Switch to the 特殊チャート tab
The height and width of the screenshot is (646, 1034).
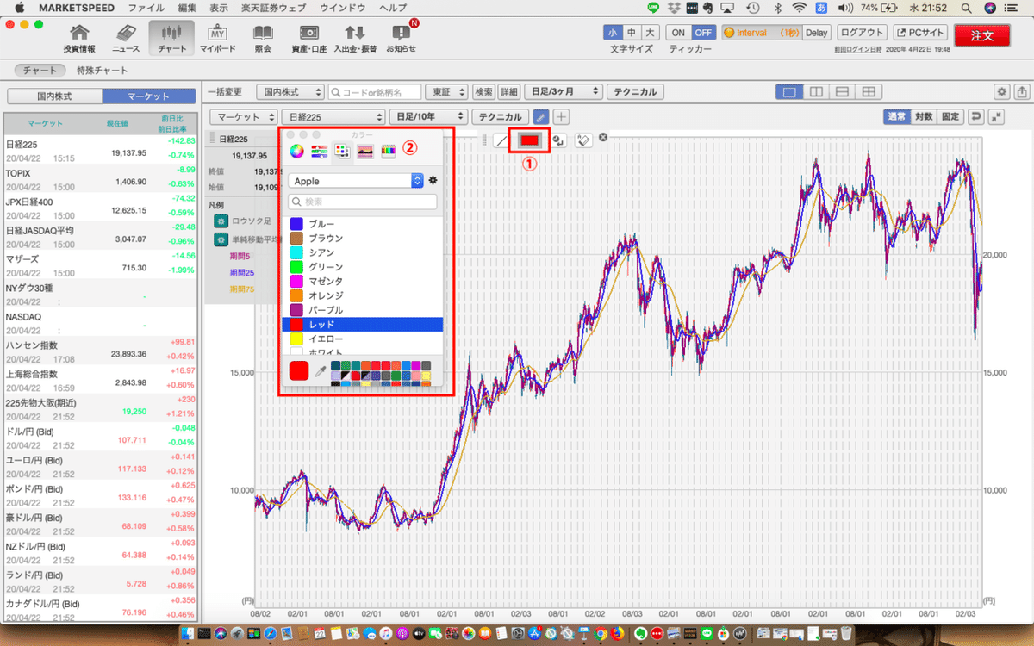(102, 71)
